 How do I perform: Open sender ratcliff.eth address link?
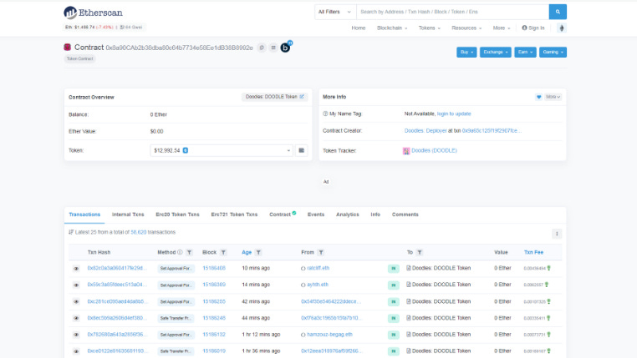point(318,268)
